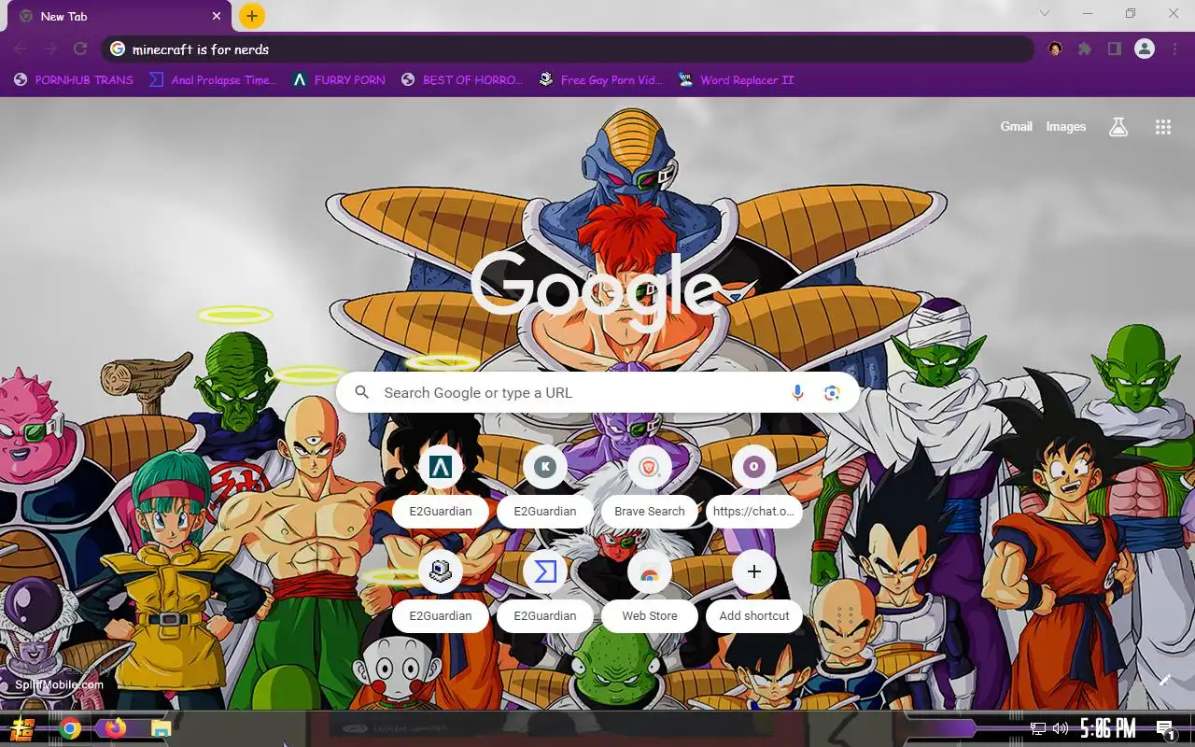Open the Gmail link
Image resolution: width=1195 pixels, height=747 pixels.
click(1017, 127)
